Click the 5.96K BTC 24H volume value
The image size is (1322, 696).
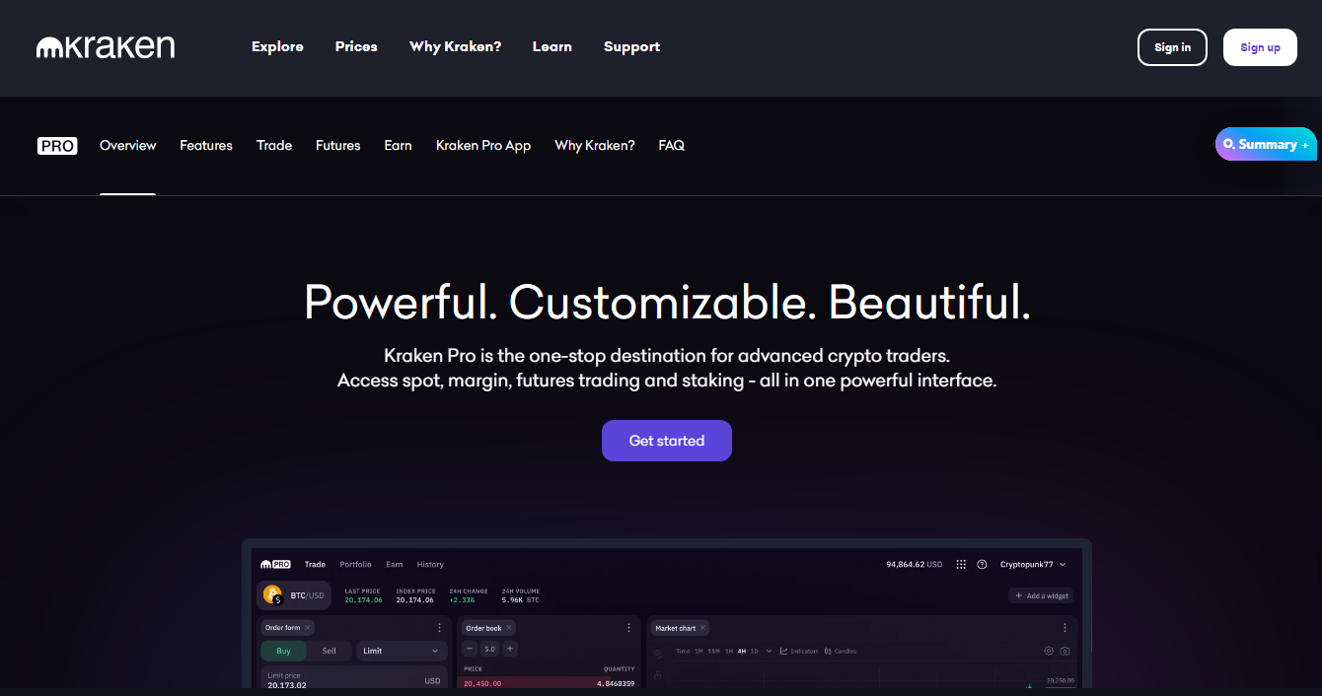pos(520,599)
